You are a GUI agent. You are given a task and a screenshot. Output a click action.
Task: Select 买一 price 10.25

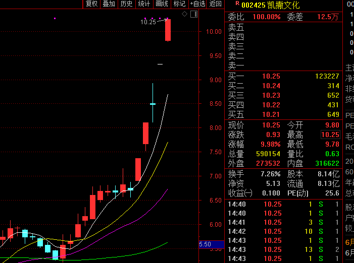click(x=271, y=77)
